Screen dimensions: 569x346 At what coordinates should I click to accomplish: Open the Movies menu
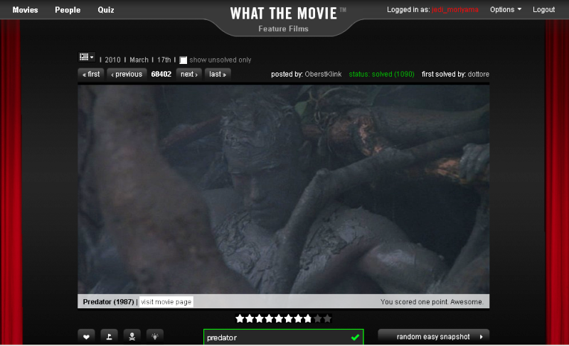coord(25,10)
